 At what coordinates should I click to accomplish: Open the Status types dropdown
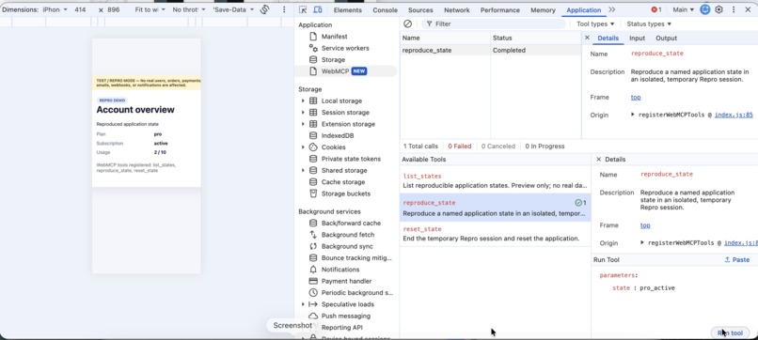649,23
